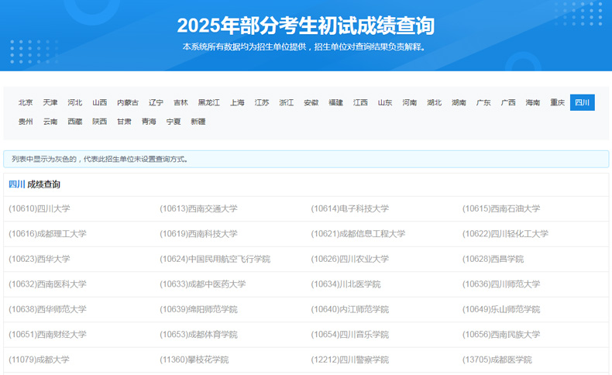
Task: Select the 天津 province tab
Action: pos(50,102)
